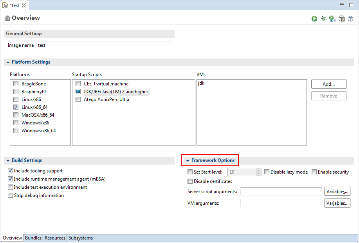
Task: Check Strip debug information
Action: (10, 195)
